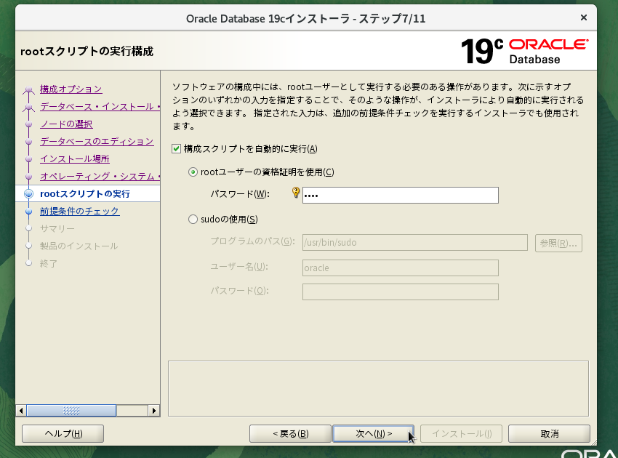Viewport: 618px width, 458px height.
Task: Click the 参照(R)... browse button
Action: [558, 244]
